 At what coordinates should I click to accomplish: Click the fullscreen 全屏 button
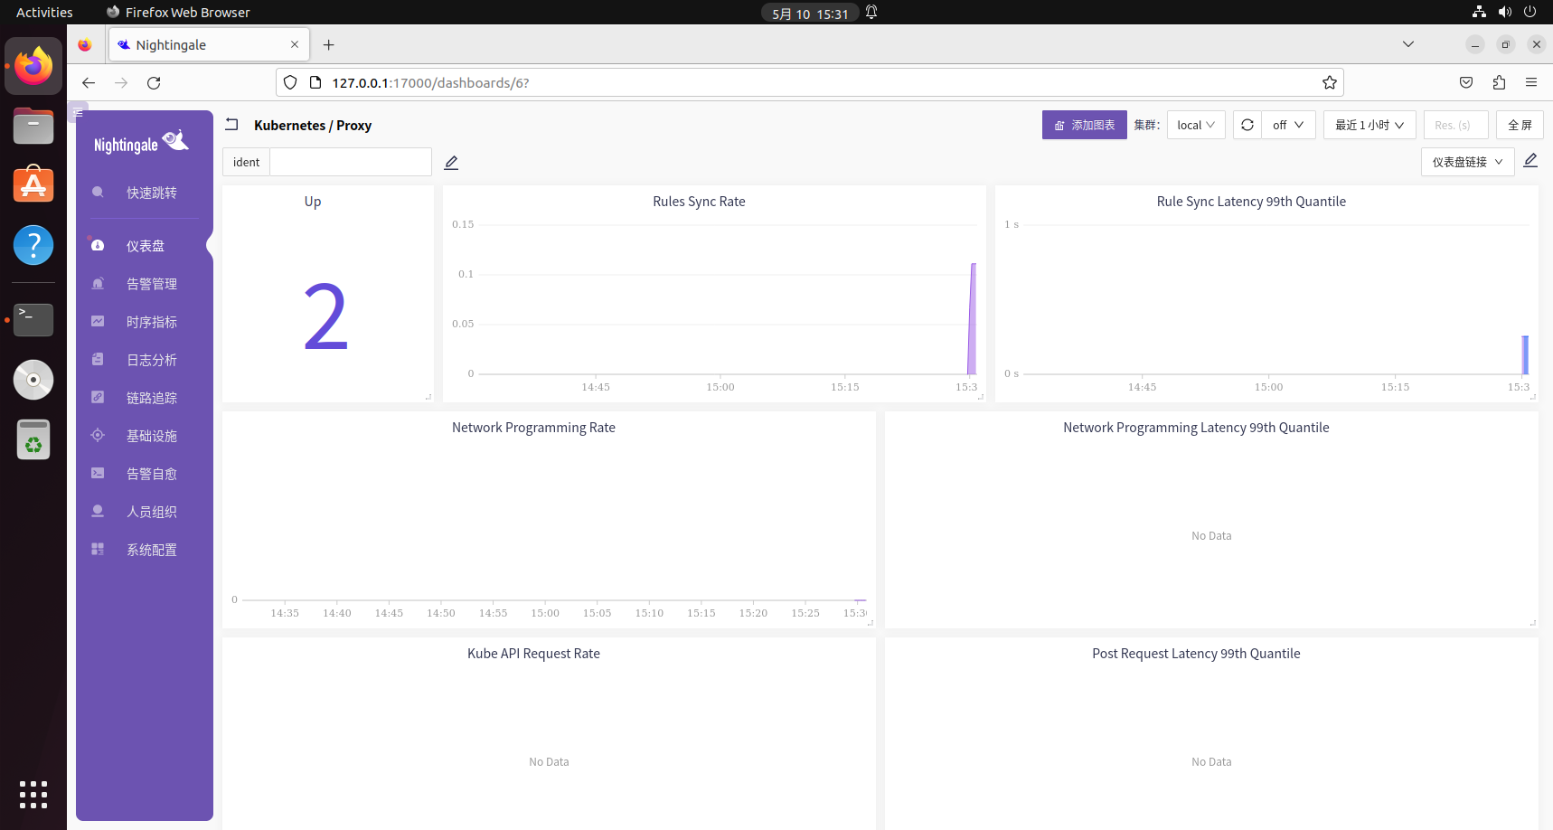1520,125
